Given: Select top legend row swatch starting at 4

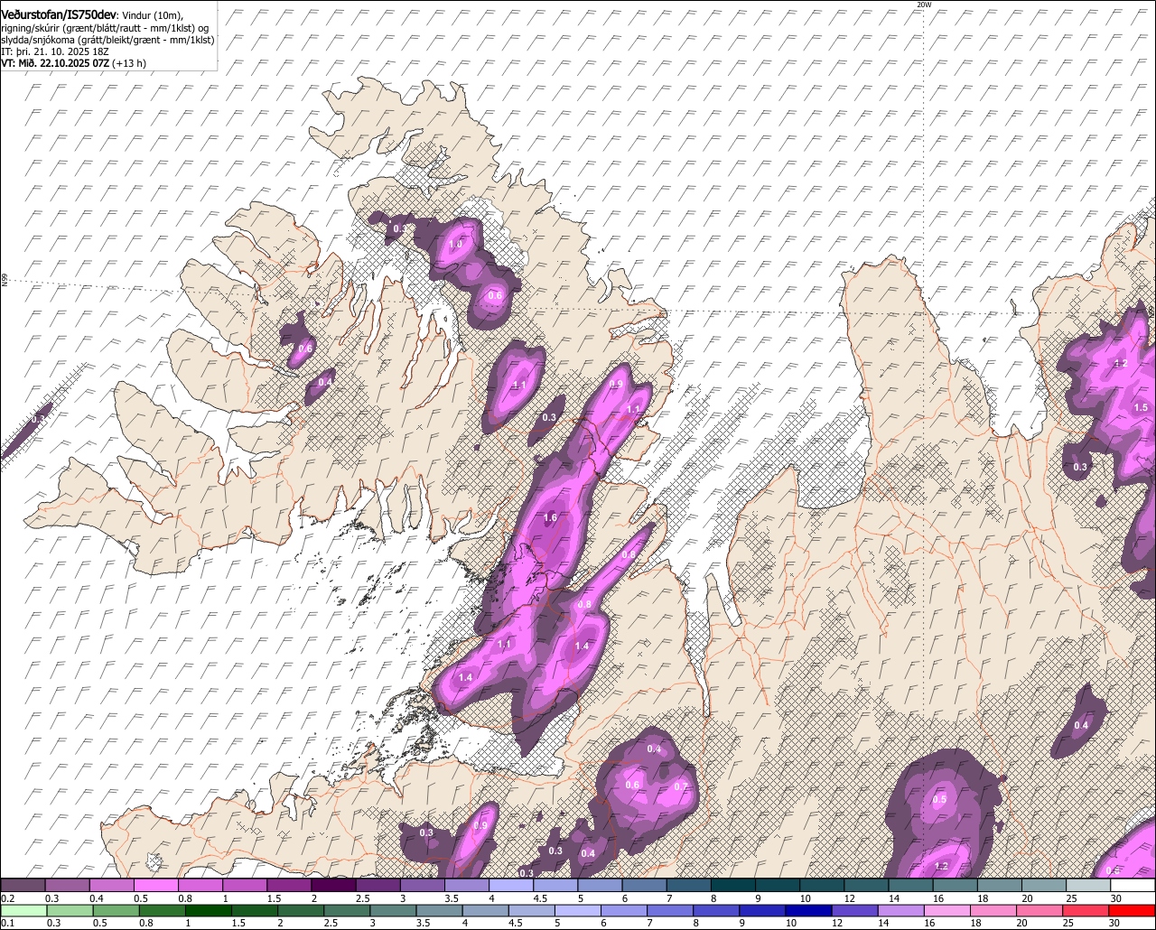Looking at the screenshot, I should point(511,886).
